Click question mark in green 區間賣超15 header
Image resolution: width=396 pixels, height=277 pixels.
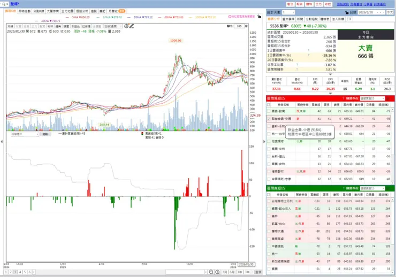344,188
